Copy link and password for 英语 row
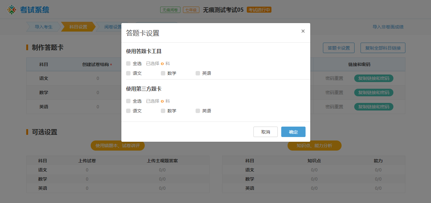 374,107
